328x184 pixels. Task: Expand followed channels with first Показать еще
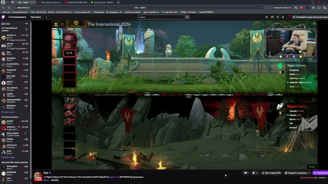pyautogui.click(x=8, y=112)
